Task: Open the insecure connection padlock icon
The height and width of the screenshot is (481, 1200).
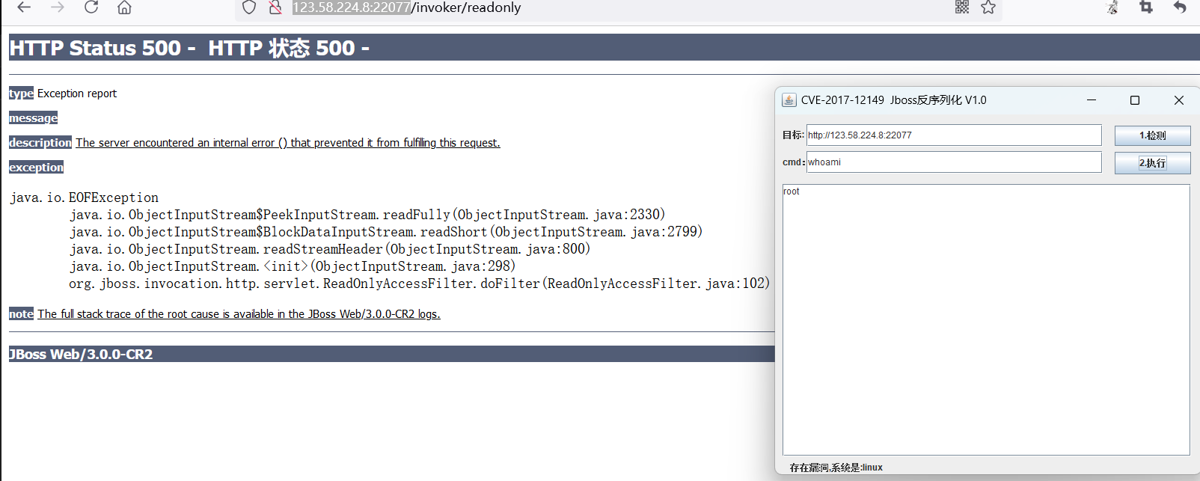Action: point(275,7)
